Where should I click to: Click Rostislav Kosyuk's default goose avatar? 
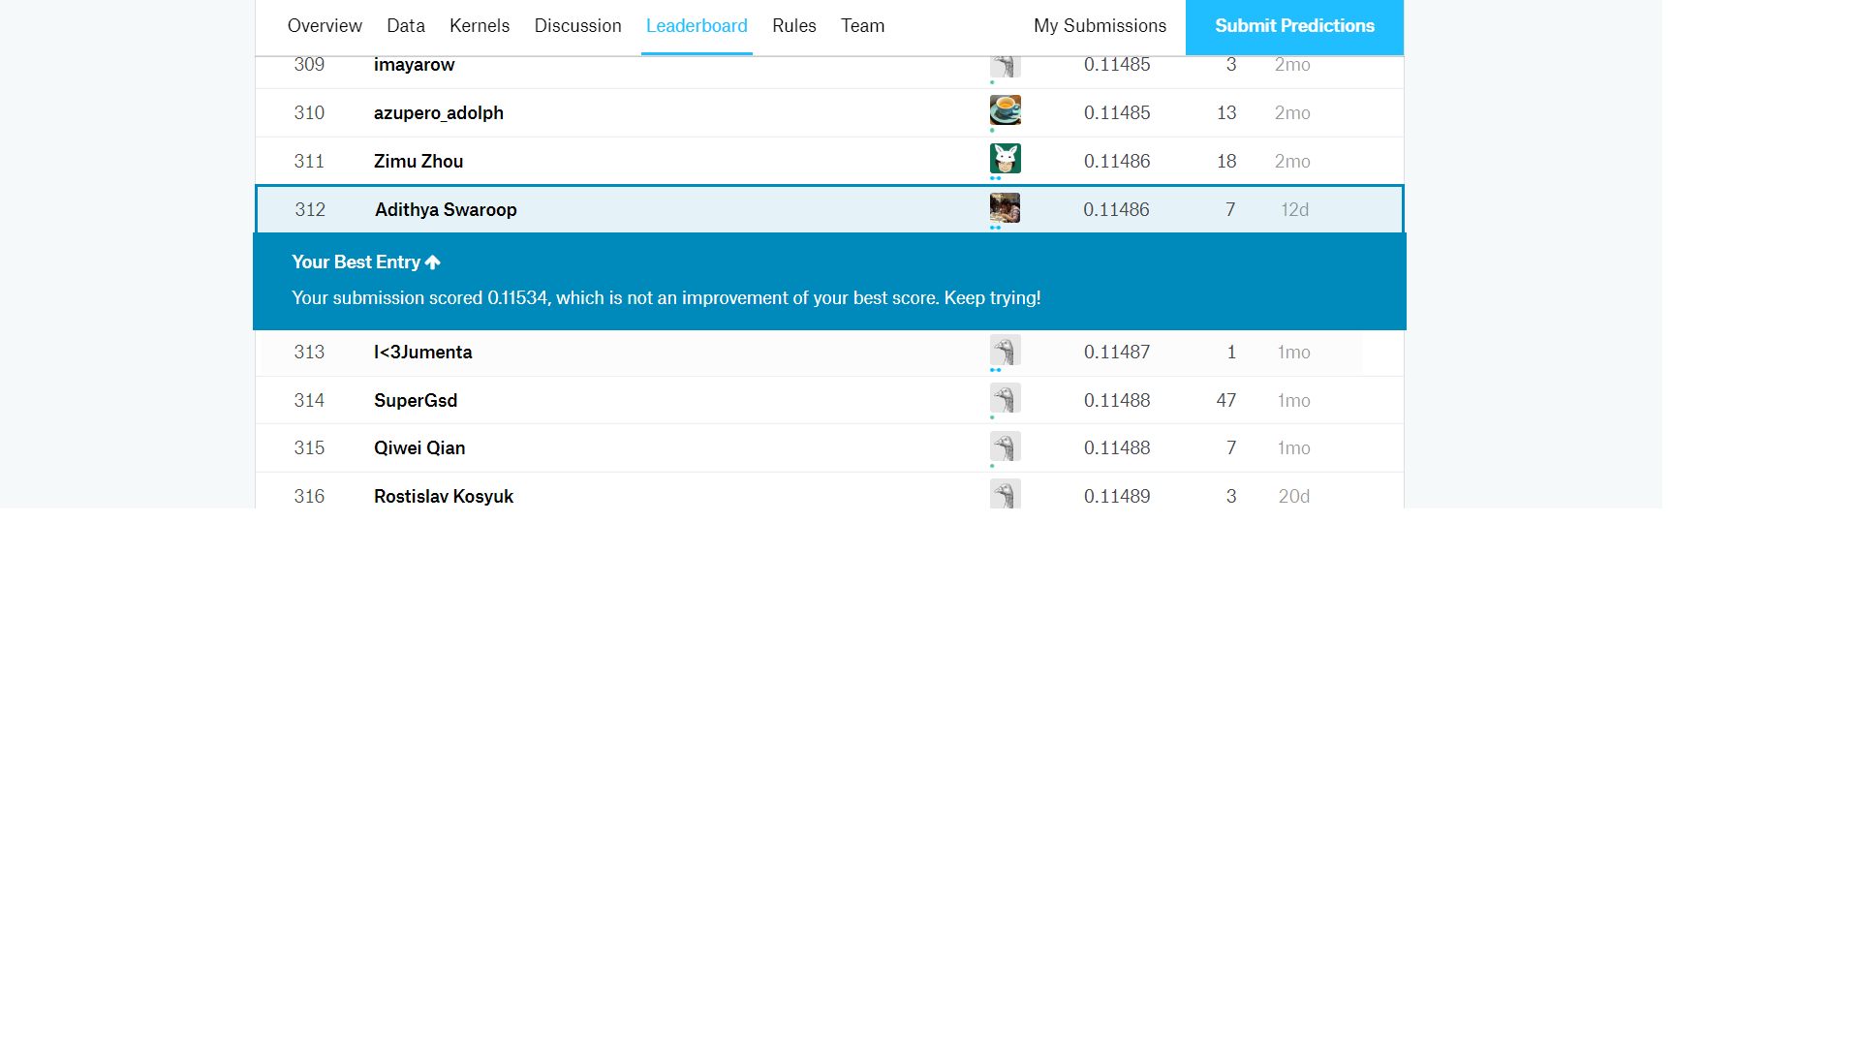[x=1005, y=494]
